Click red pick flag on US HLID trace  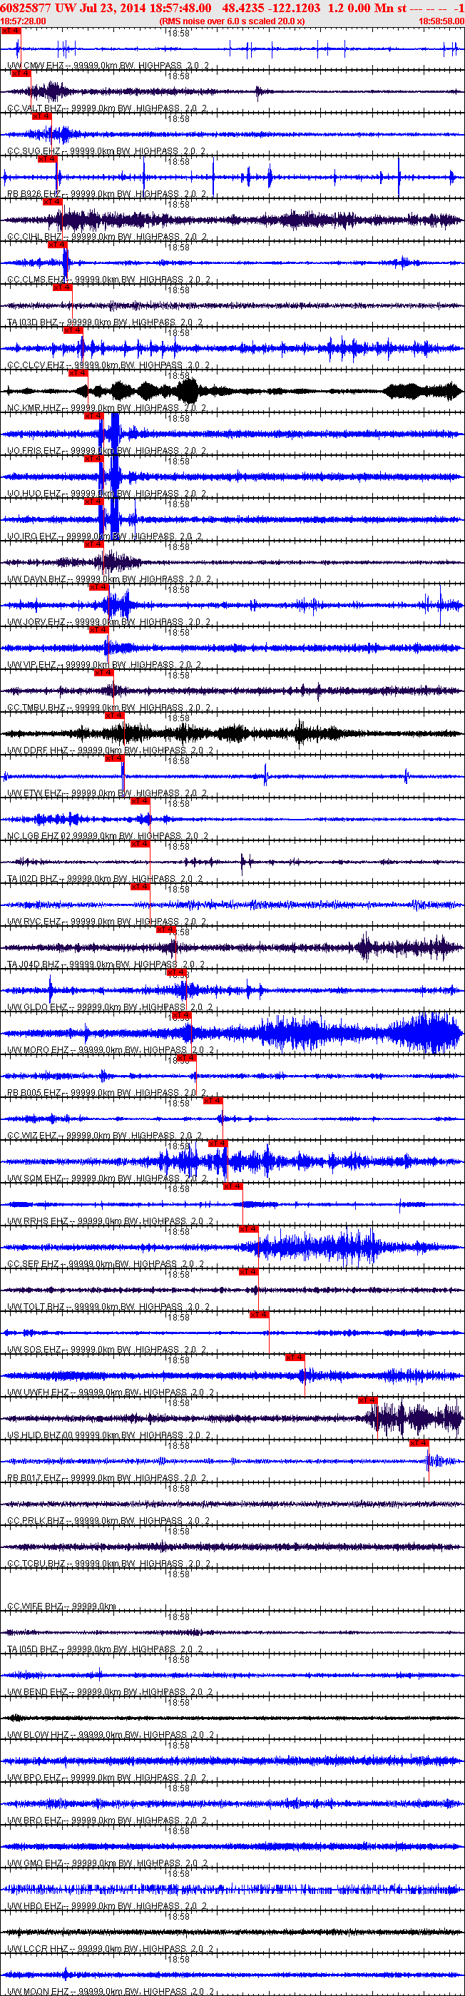coord(367,1400)
